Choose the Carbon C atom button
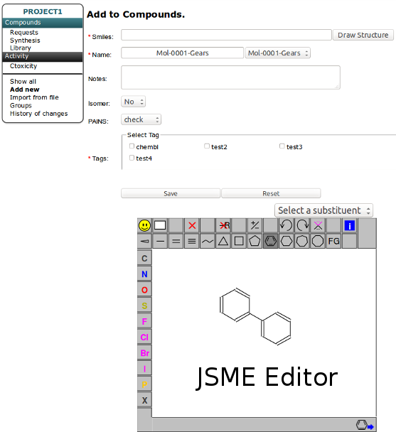The width and height of the screenshot is (396, 432). [144, 259]
